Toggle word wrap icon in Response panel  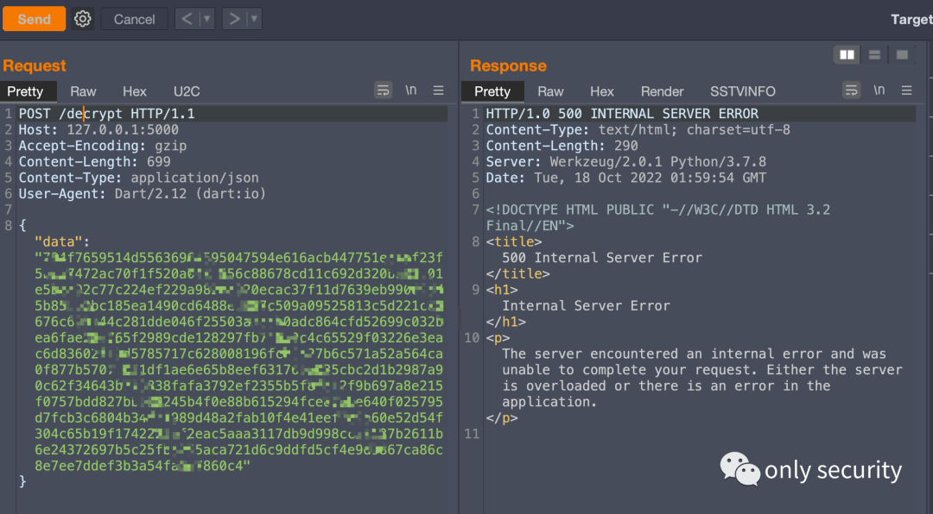point(852,91)
